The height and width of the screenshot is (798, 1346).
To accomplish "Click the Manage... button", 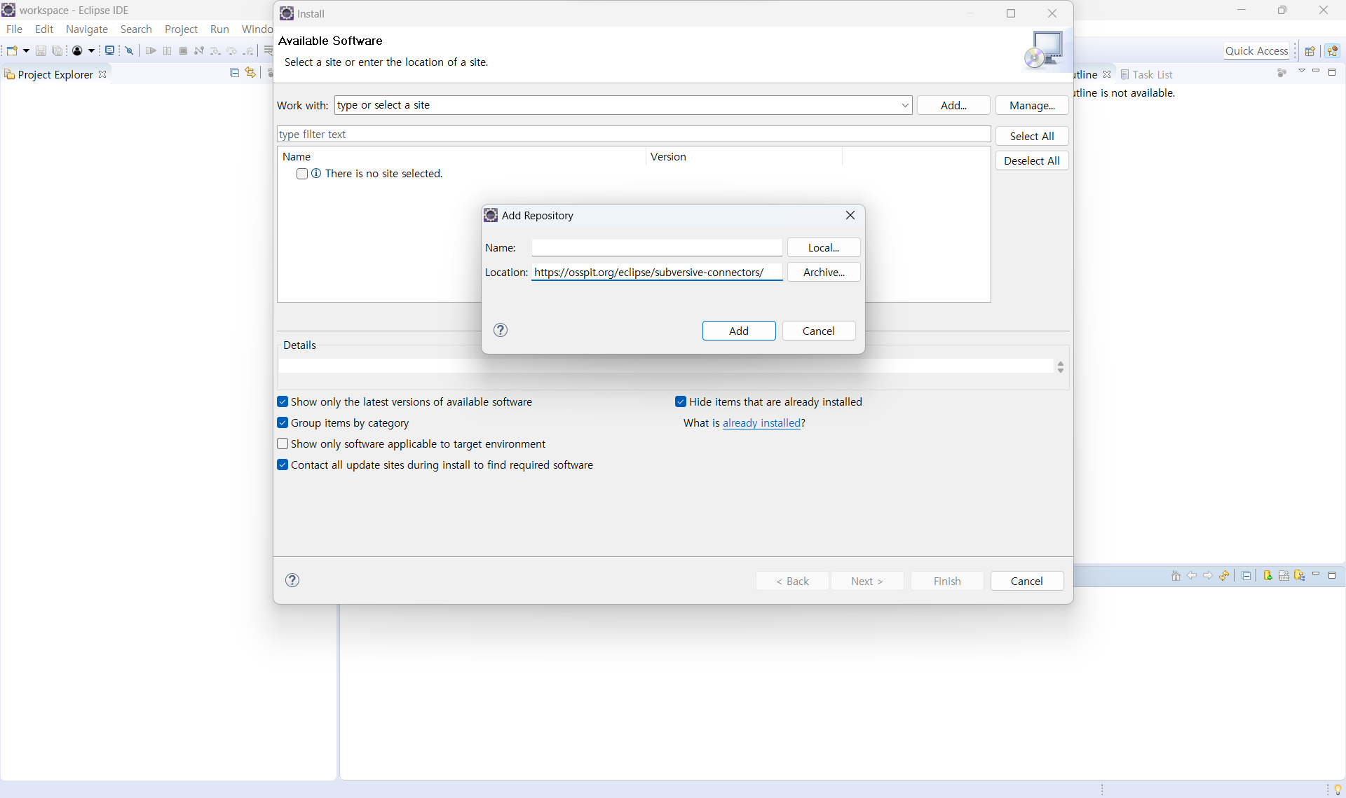I will (1032, 105).
